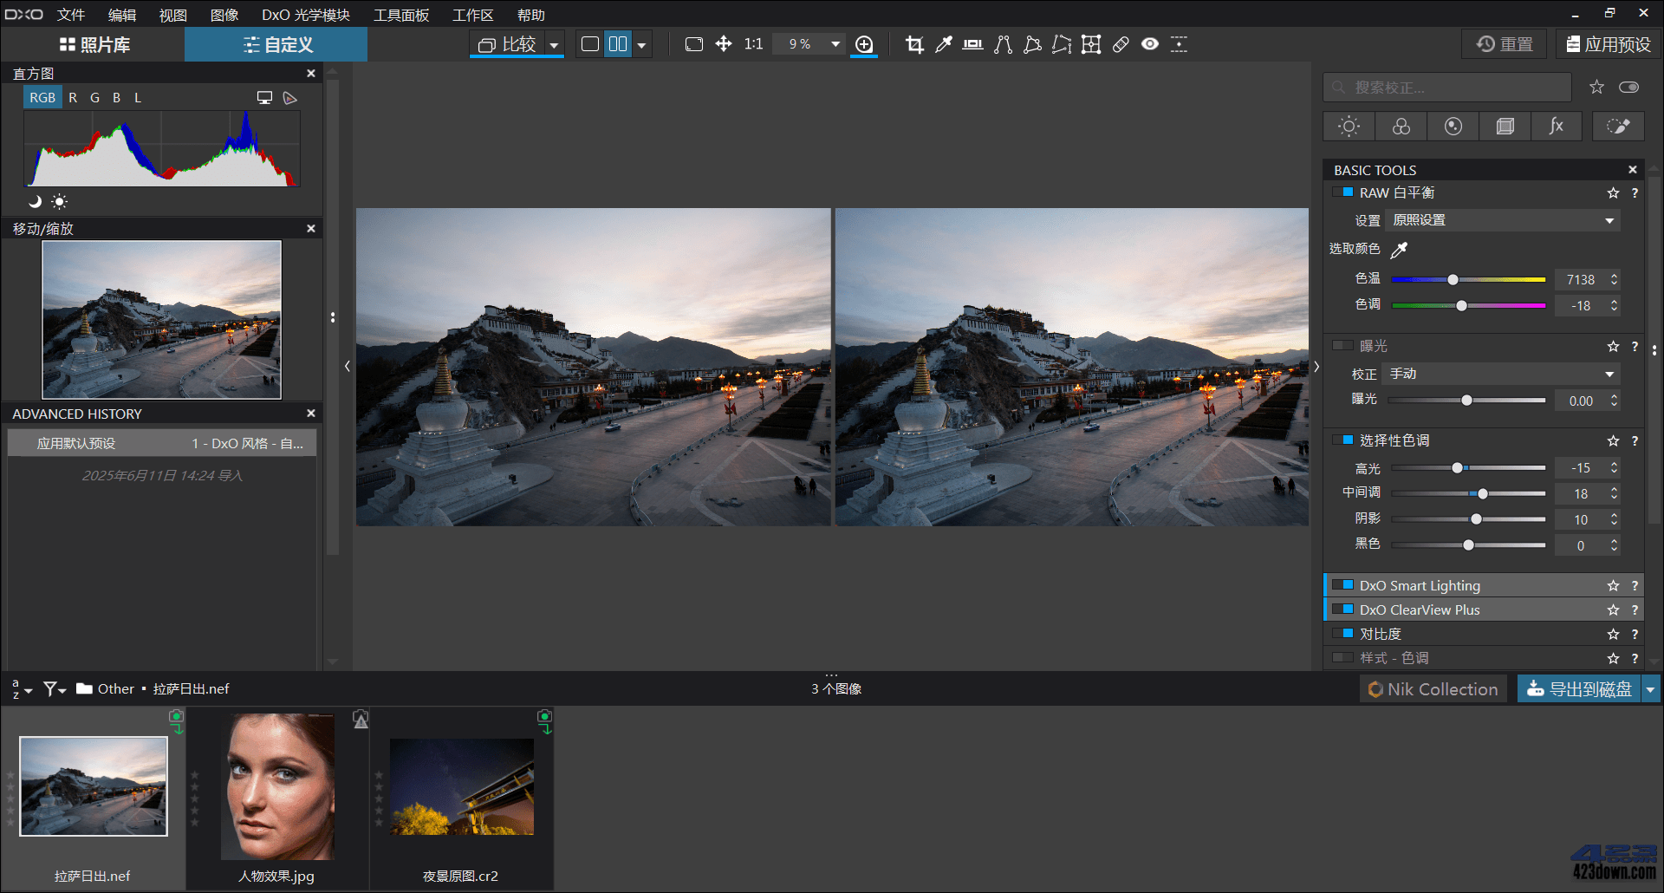Switch to the 照片库 tab

96,44
